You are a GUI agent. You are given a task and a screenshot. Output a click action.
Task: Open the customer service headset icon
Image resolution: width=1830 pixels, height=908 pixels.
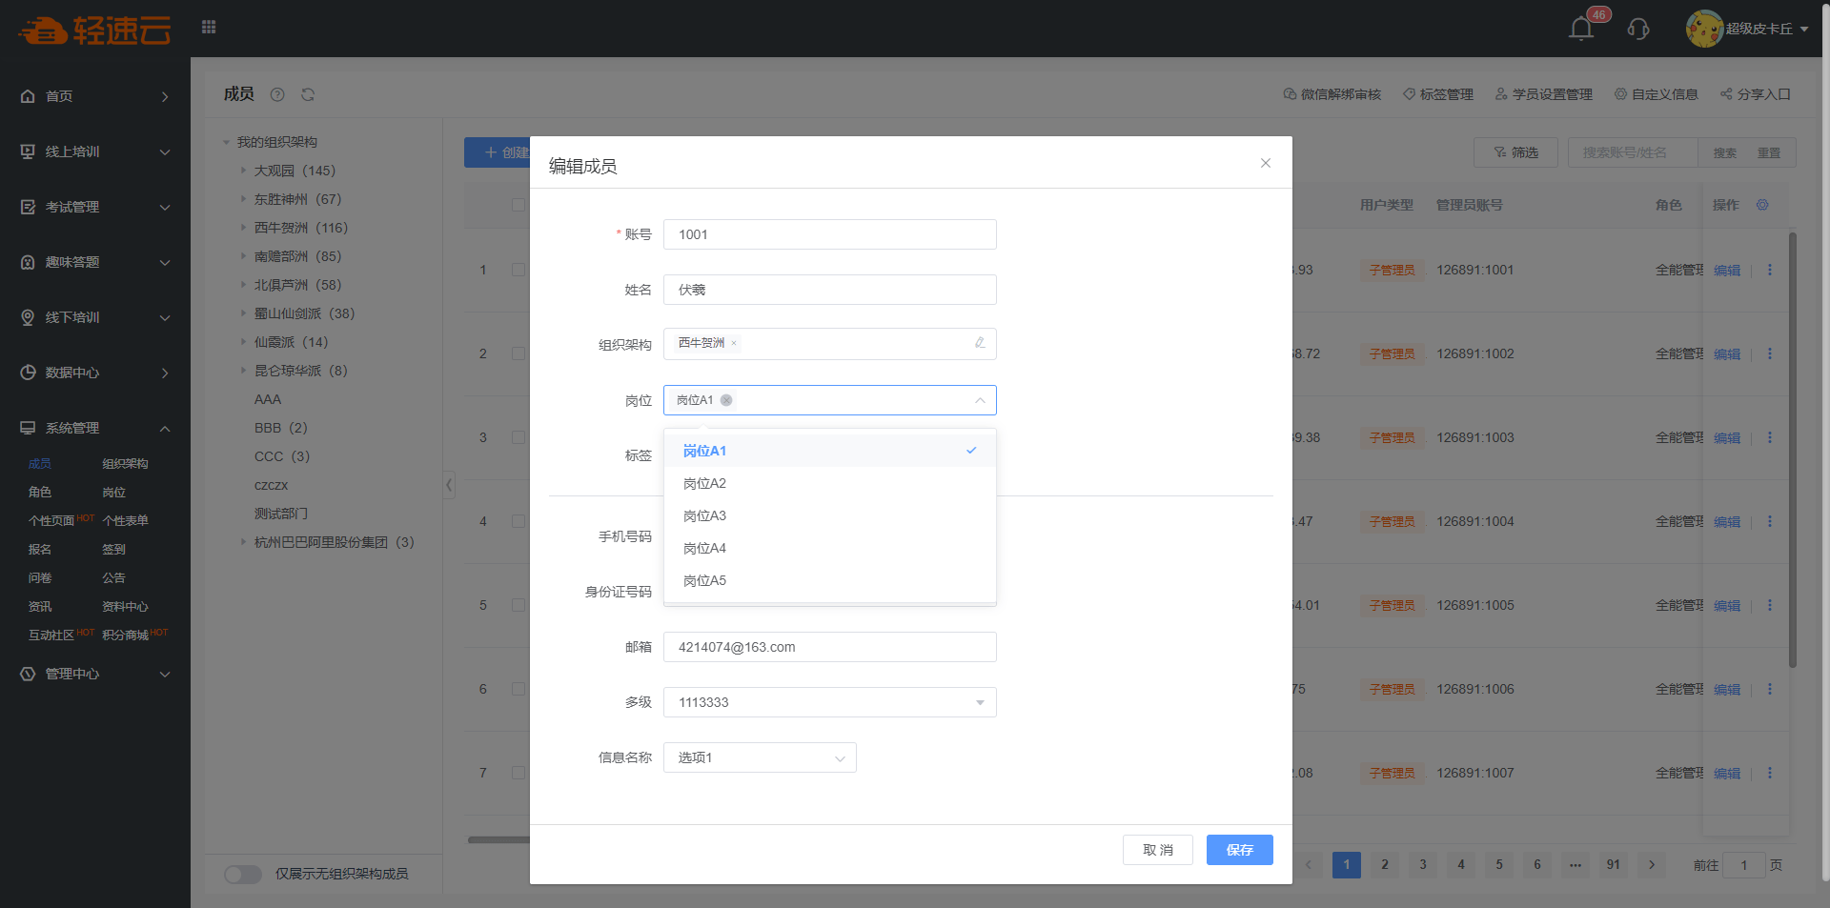pos(1638,29)
